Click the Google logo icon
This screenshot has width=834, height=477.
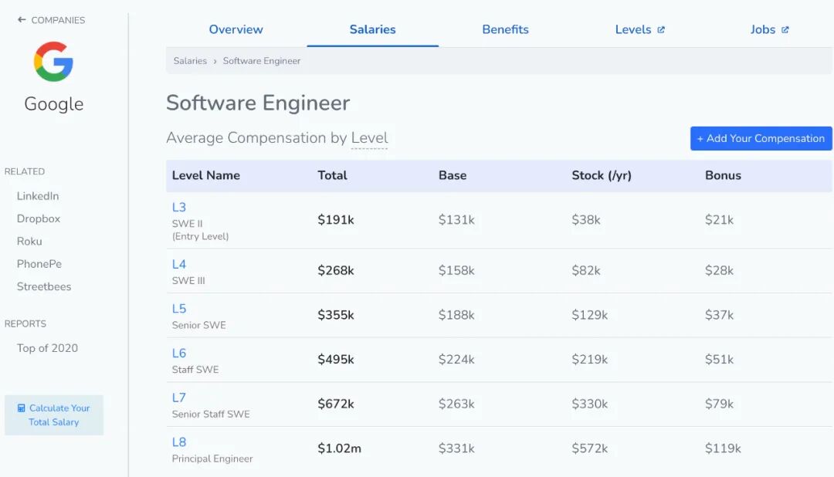[x=53, y=62]
